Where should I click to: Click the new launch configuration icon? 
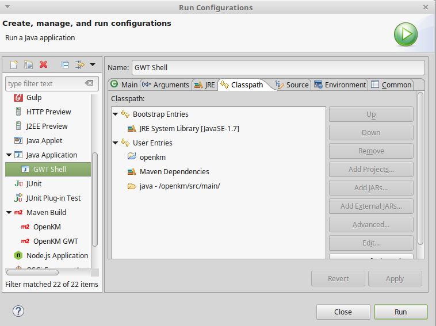[14, 65]
